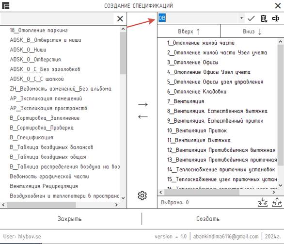
Task: Click the import list icon
Action: [x=263, y=202]
